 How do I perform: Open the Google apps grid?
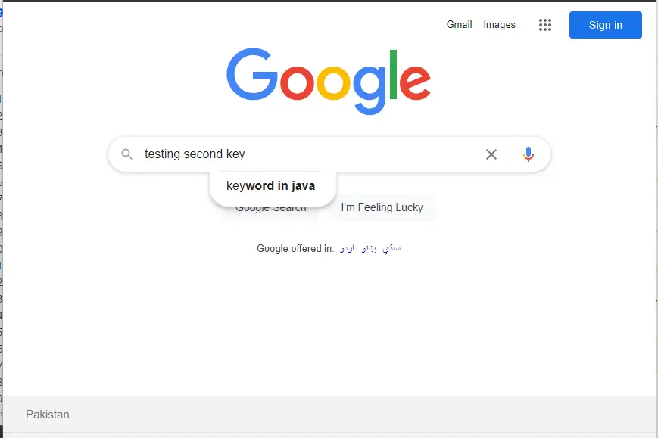tap(544, 25)
